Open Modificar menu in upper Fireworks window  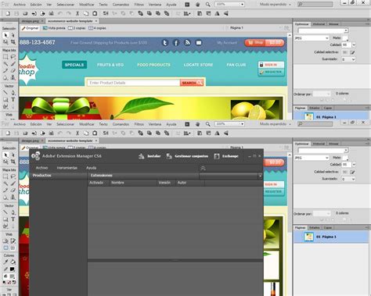(x=87, y=5)
